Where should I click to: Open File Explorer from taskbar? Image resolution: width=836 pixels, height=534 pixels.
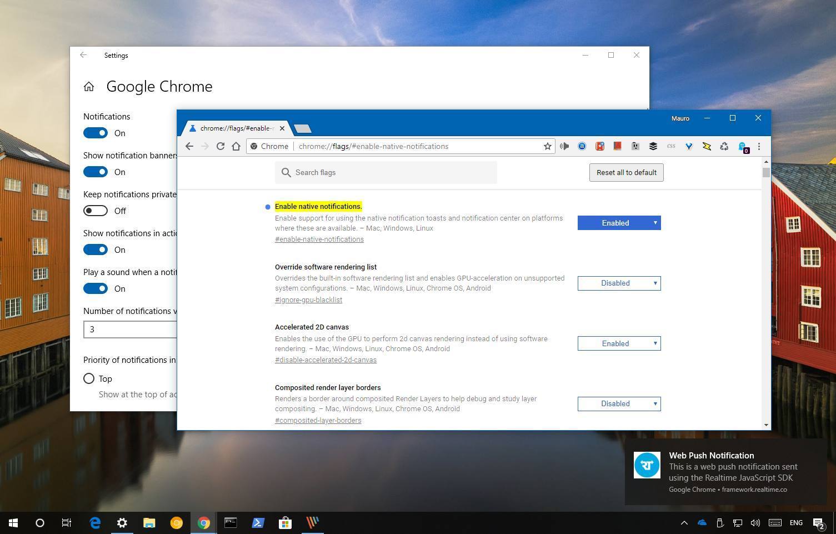(149, 523)
